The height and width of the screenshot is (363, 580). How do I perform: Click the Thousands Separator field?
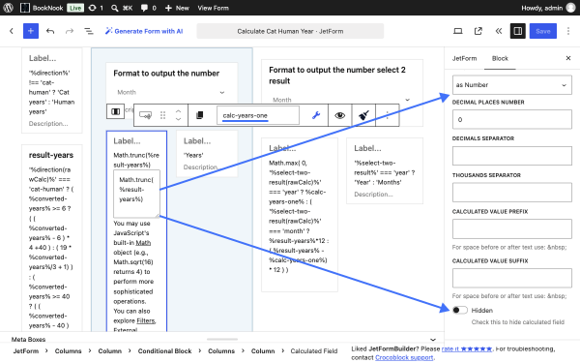click(512, 193)
